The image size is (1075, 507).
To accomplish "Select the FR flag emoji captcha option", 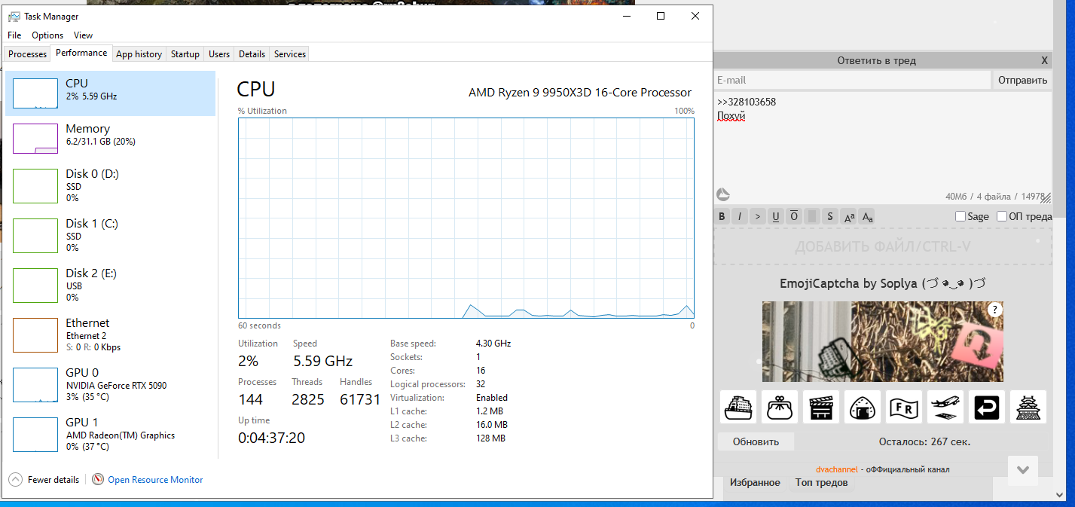I will (904, 407).
